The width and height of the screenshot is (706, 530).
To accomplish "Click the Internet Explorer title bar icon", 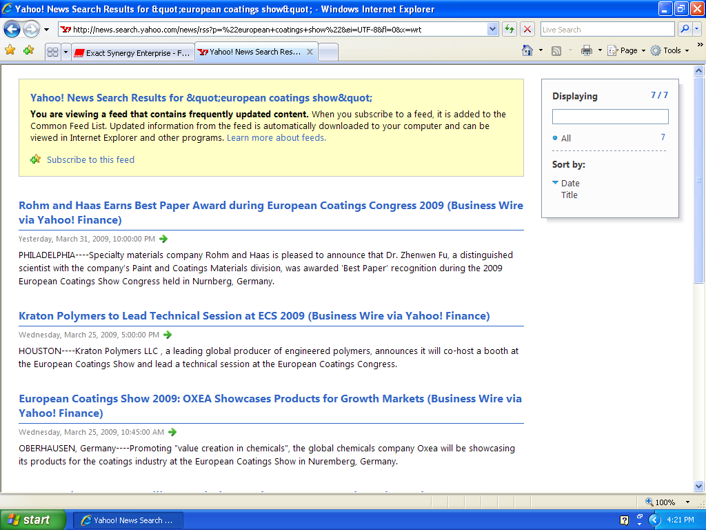I will point(7,8).
